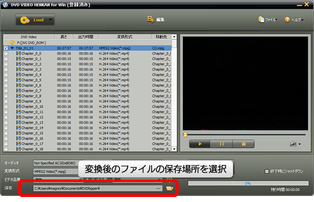Click the Chapter_0_13 film icon
Screen dimensions: 314x202
coord(18,123)
